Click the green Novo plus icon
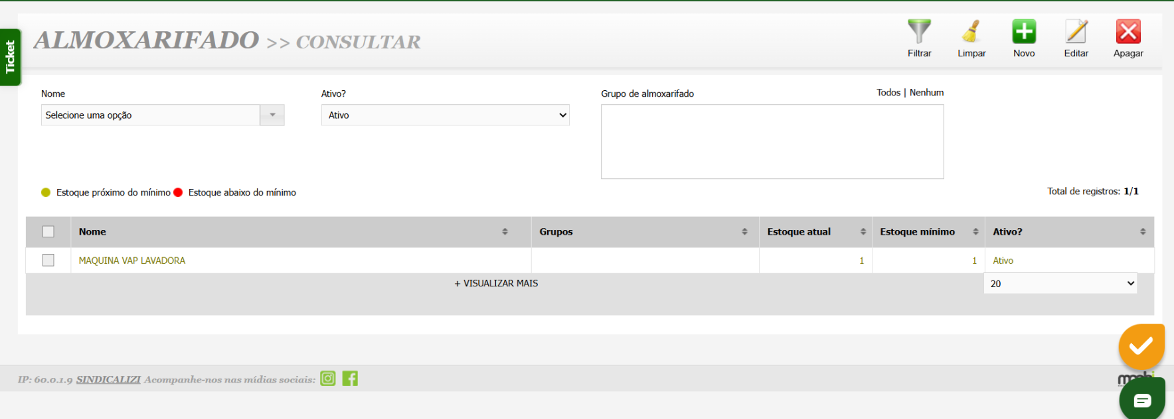The height and width of the screenshot is (419, 1174). [x=1023, y=32]
